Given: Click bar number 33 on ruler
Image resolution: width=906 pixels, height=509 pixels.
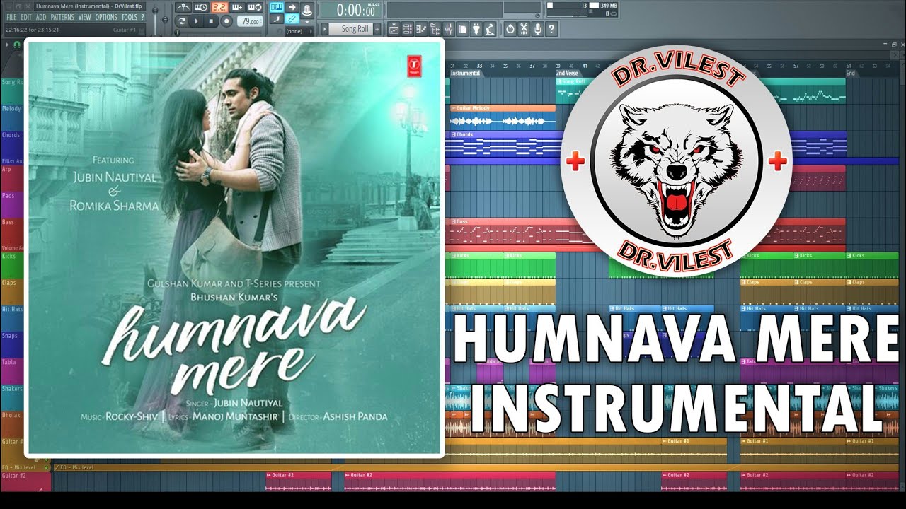Looking at the screenshot, I should click(479, 66).
